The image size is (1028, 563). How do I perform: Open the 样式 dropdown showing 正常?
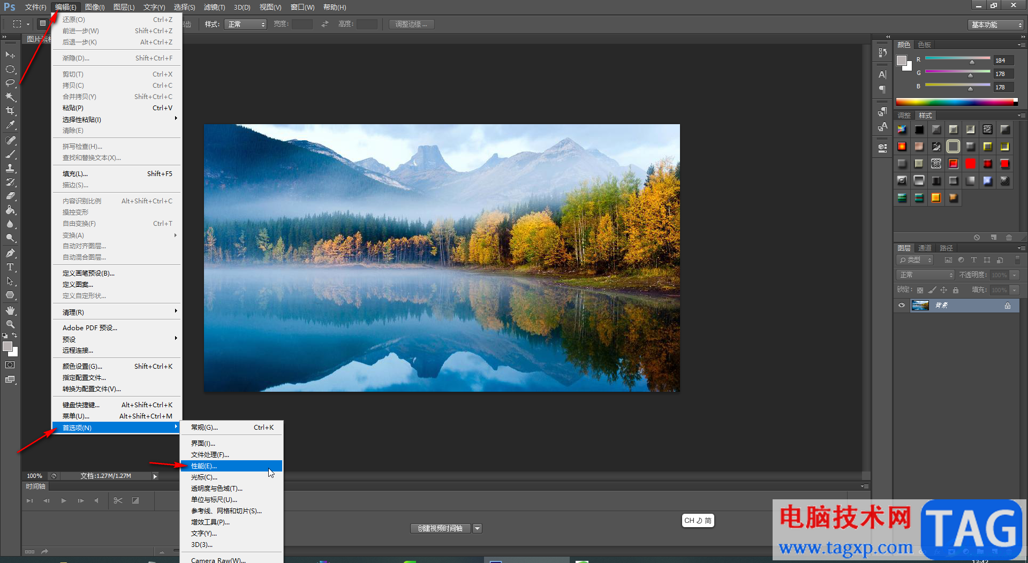pos(246,24)
